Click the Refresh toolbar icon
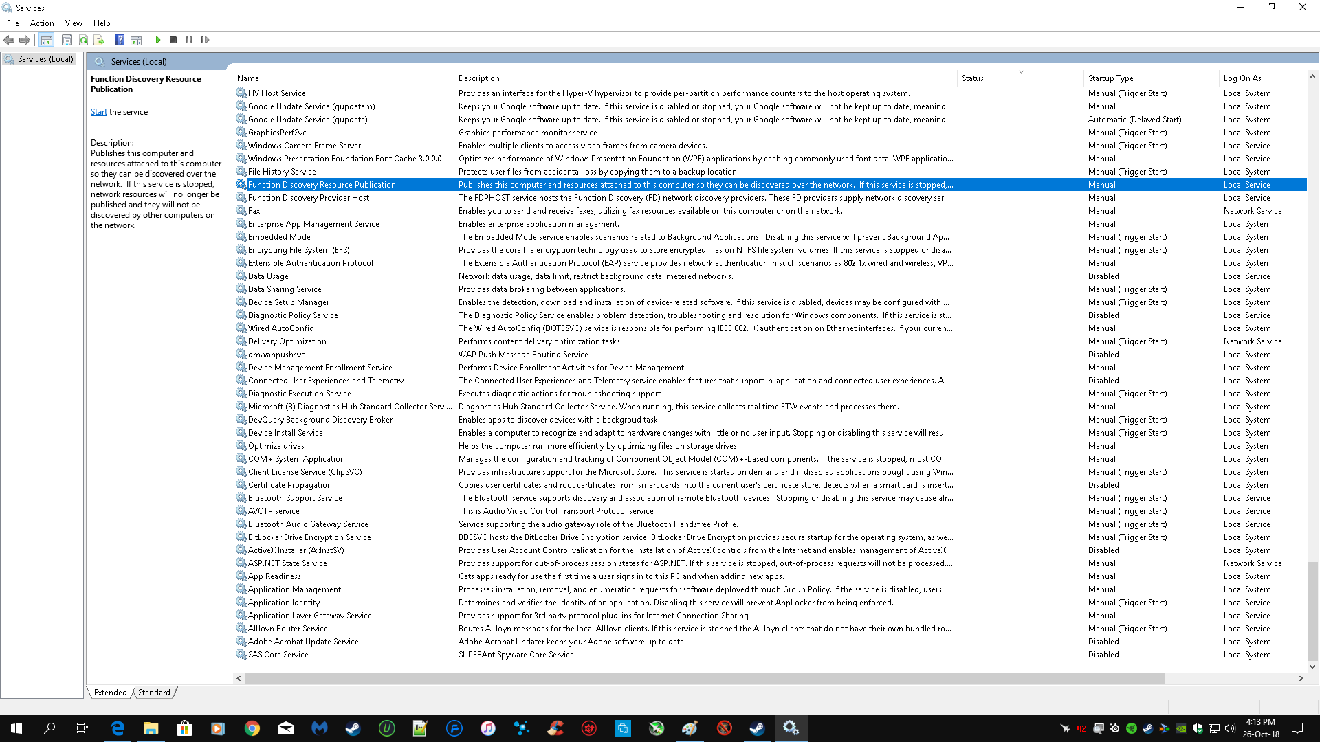 83,40
